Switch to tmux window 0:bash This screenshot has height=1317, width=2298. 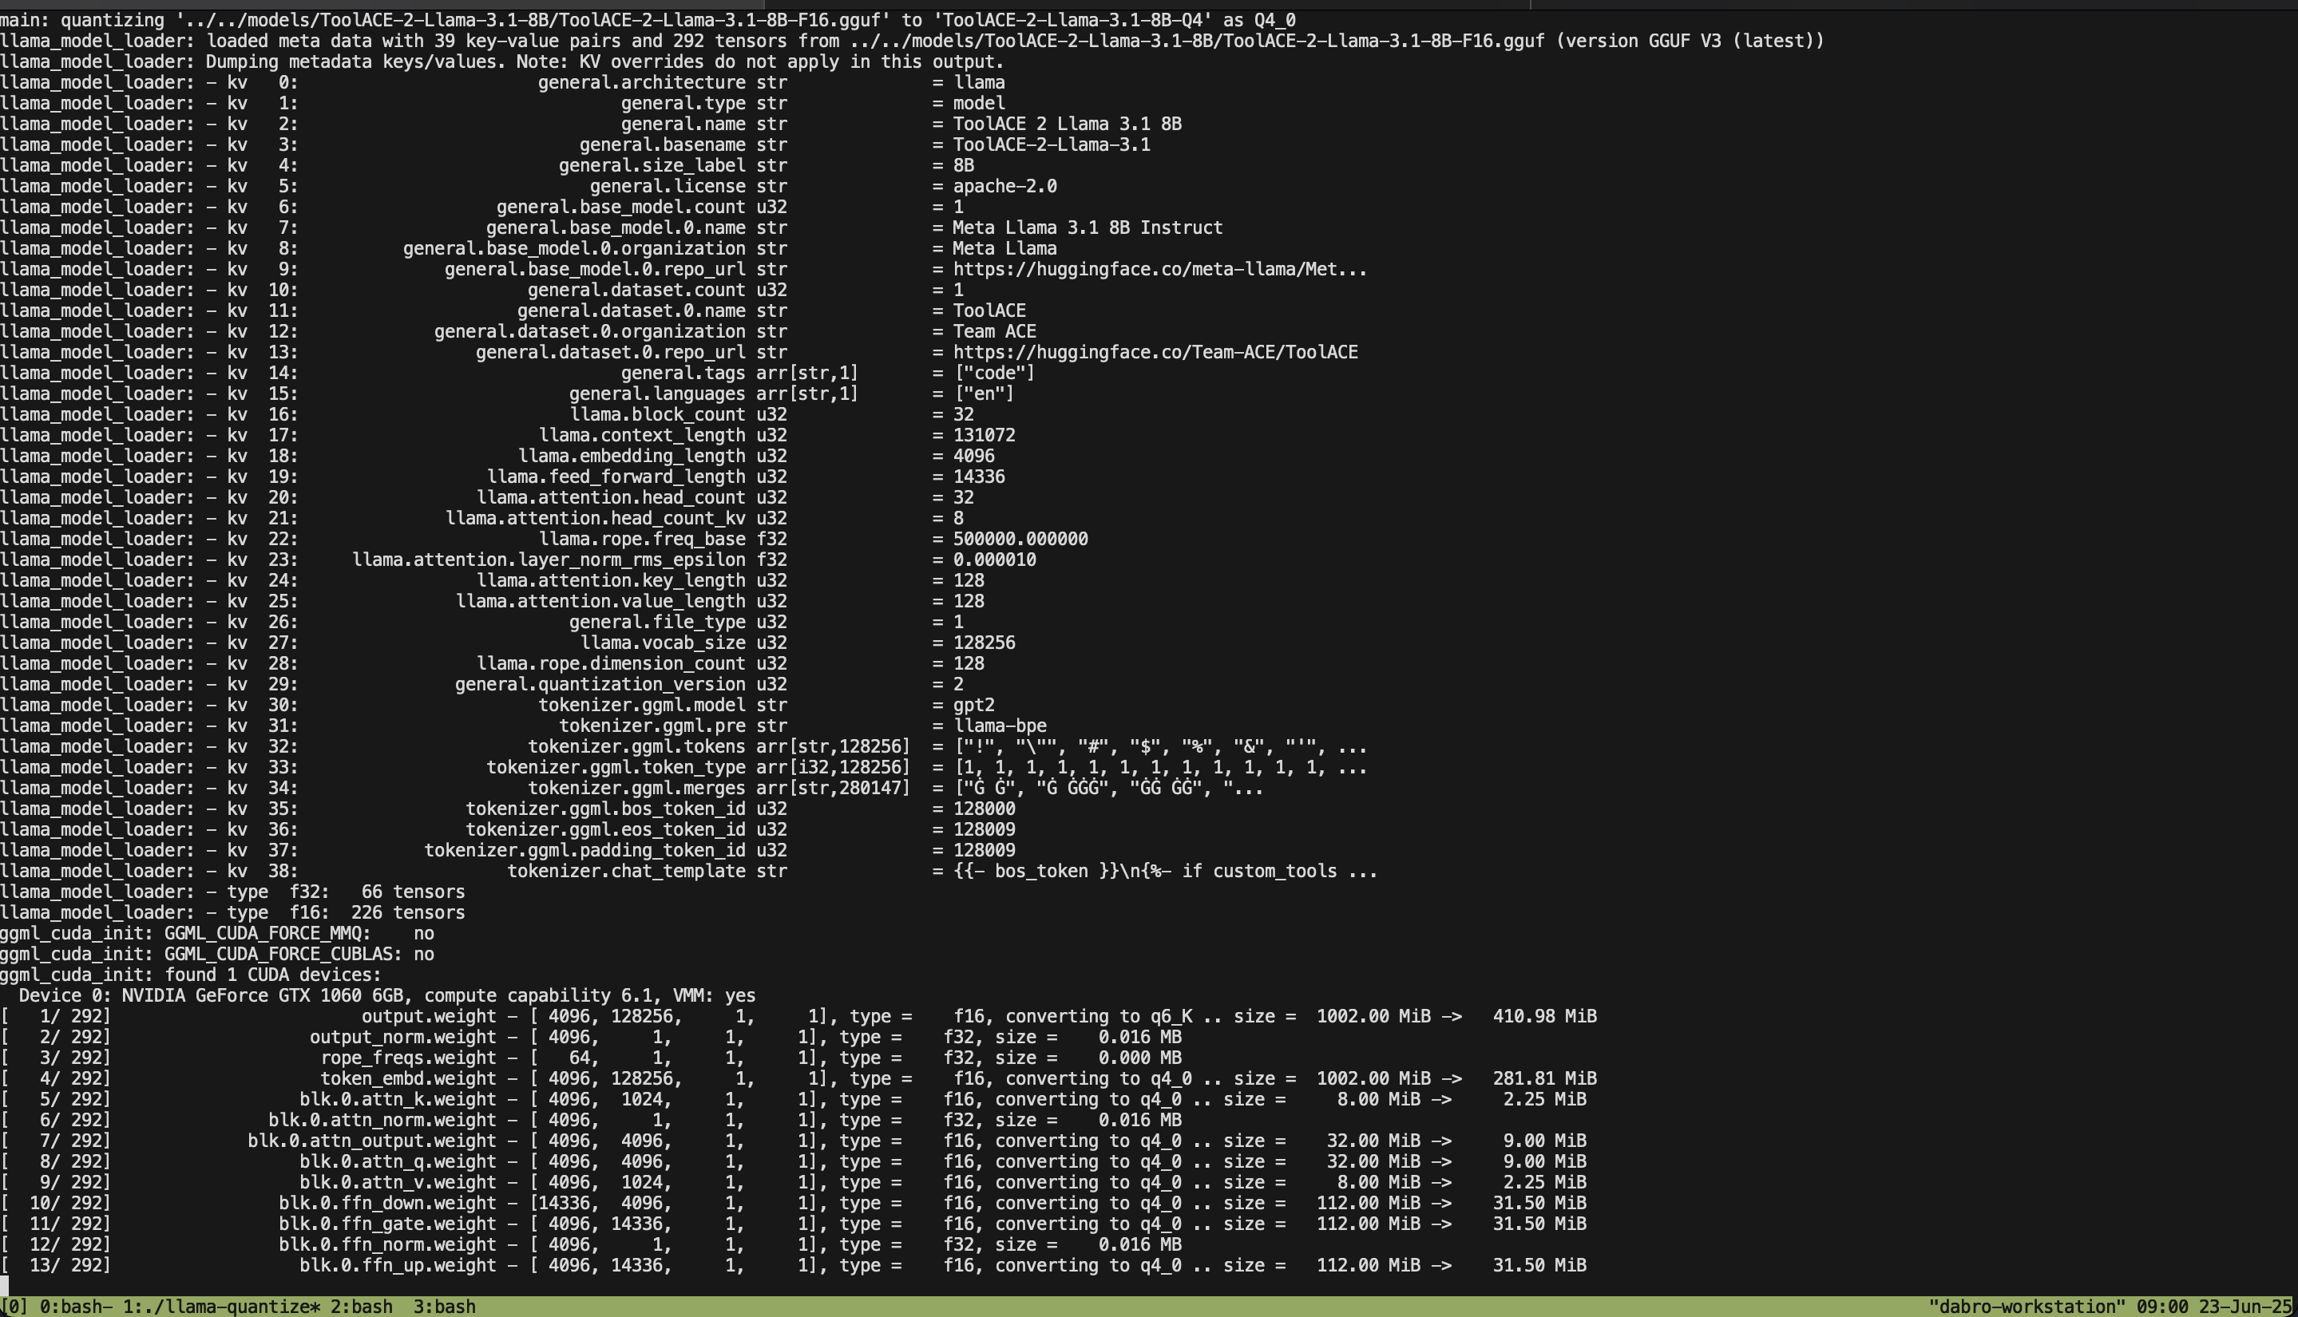click(x=74, y=1306)
